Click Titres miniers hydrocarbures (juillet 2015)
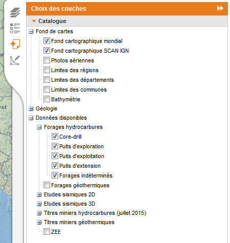Screen dimensions: 230x243 tap(95, 213)
